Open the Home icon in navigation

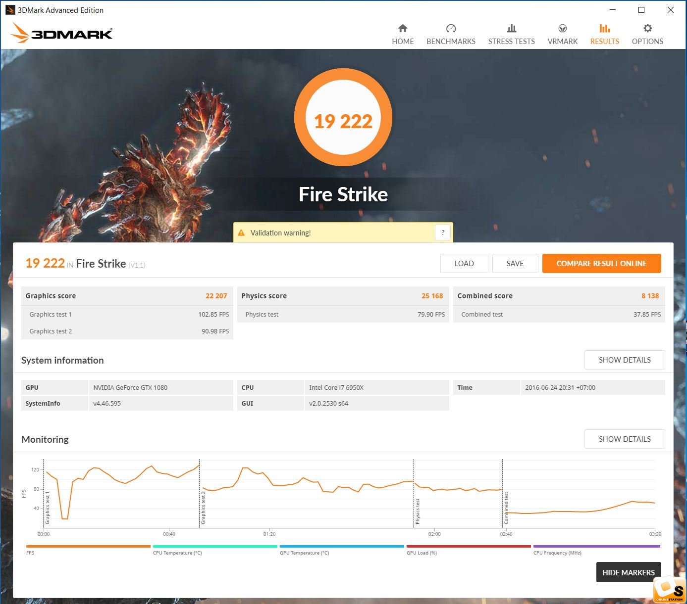[403, 28]
